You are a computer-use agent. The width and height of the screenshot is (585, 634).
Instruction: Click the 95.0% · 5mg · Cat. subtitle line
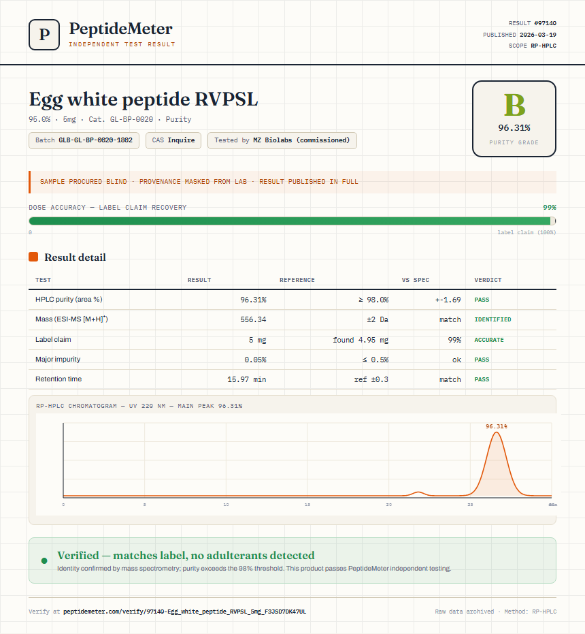coord(110,119)
